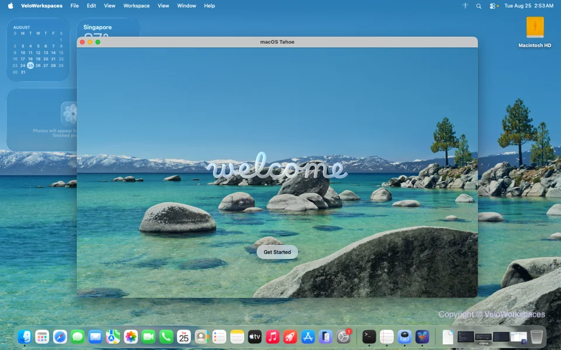Restore the minimized ollama window thumbnail

(483, 337)
